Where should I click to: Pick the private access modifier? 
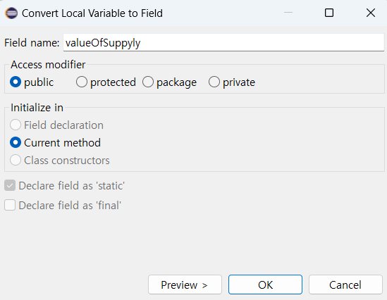coord(232,82)
